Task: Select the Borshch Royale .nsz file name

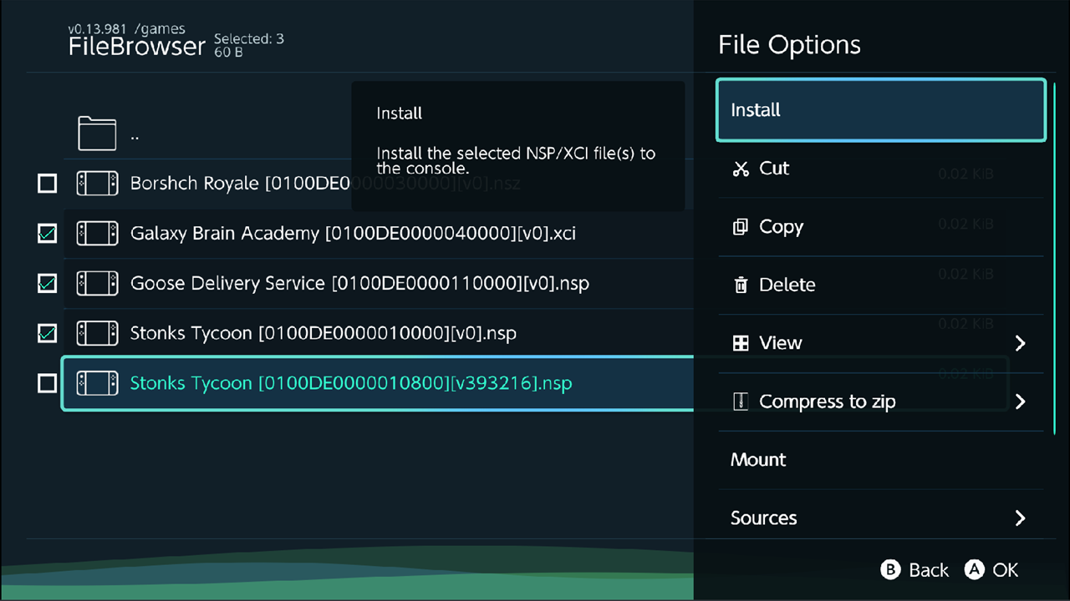Action: click(x=325, y=184)
